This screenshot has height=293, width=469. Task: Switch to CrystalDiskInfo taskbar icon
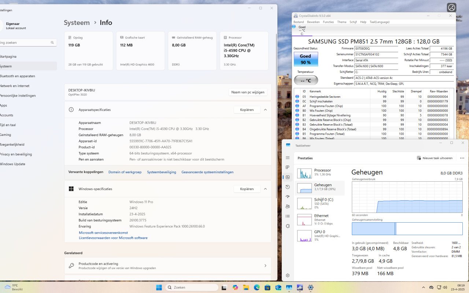tap(300, 288)
